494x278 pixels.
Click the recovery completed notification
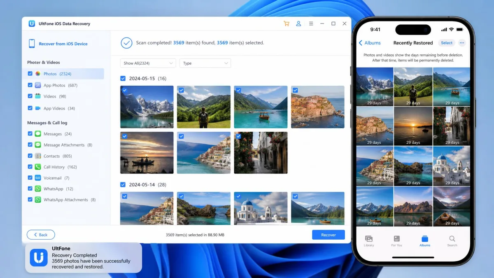pos(84,258)
